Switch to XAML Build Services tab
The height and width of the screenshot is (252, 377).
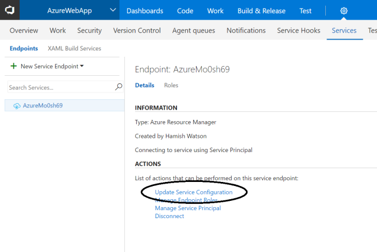(x=74, y=49)
